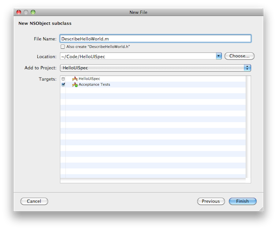Image resolution: width=277 pixels, height=230 pixels.
Task: Click the yellow minimize window button
Action: click(x=26, y=12)
